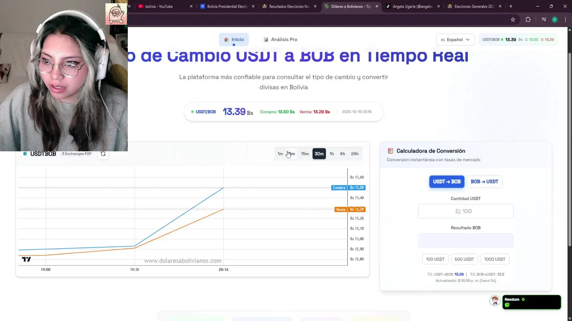
Task: Choose the 100 USDT preset button
Action: 435,259
